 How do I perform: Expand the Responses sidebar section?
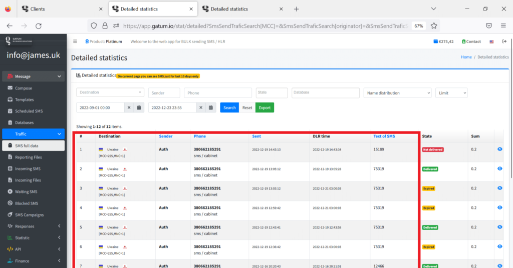coord(34,226)
